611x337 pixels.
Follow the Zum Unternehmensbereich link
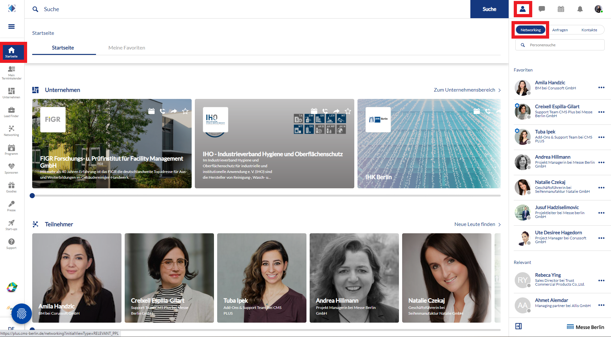click(467, 90)
